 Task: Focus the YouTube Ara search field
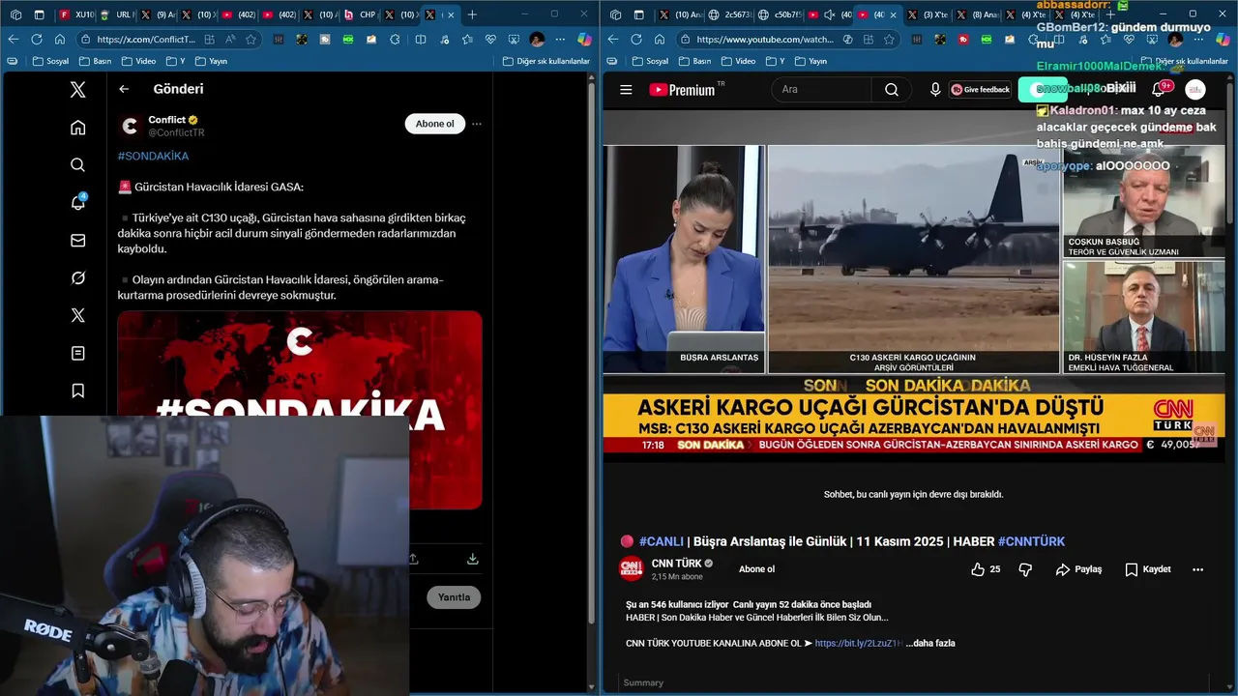click(822, 90)
